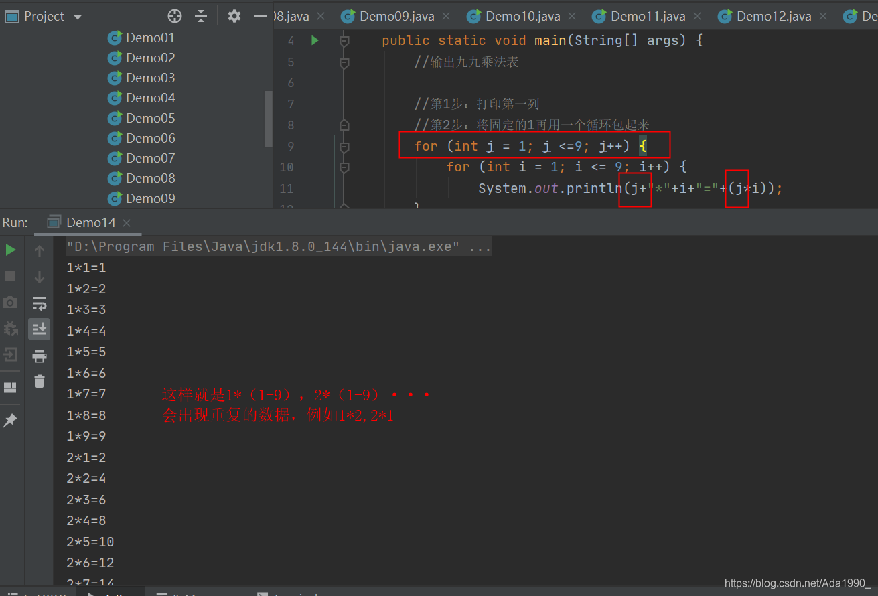Close the Demo14 run tab
878x596 pixels.
point(127,222)
